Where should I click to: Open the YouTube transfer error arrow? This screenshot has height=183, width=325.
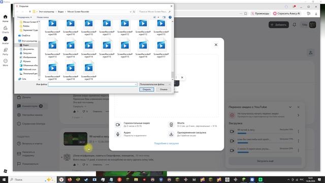point(298,115)
